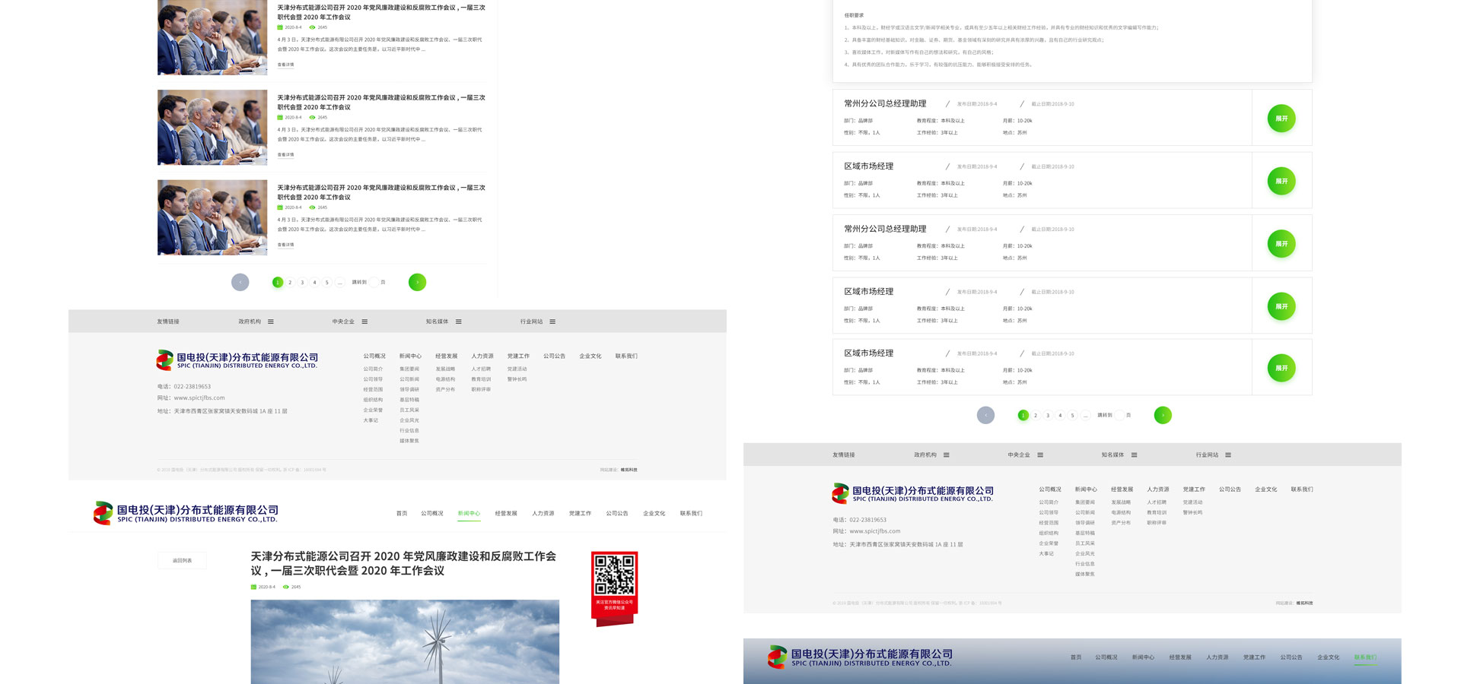
Task: Open 政府机构 menu icon in footer below news list
Action: click(271, 321)
